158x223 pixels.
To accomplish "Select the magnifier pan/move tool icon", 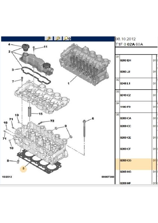I will tap(67, 39).
